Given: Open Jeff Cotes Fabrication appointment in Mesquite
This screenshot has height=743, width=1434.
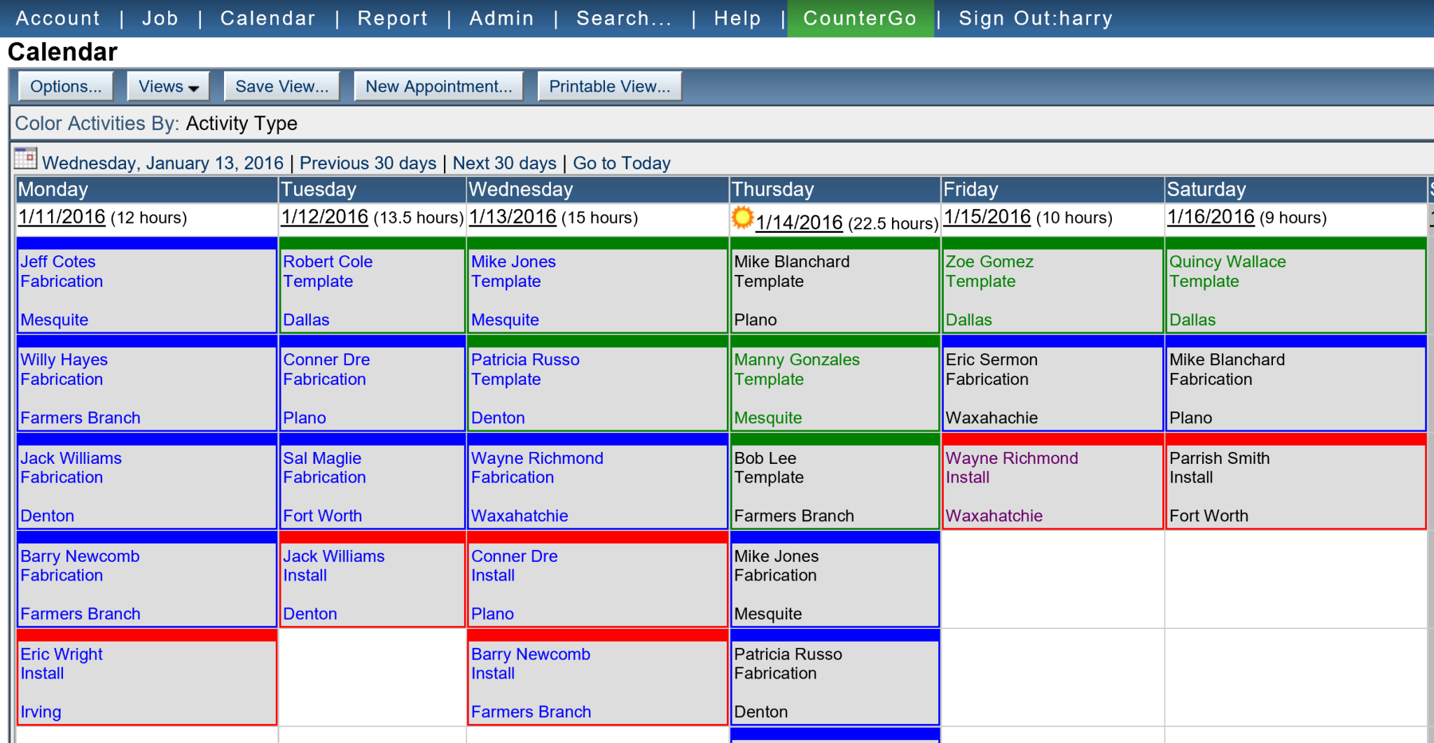Looking at the screenshot, I should pyautogui.click(x=145, y=290).
